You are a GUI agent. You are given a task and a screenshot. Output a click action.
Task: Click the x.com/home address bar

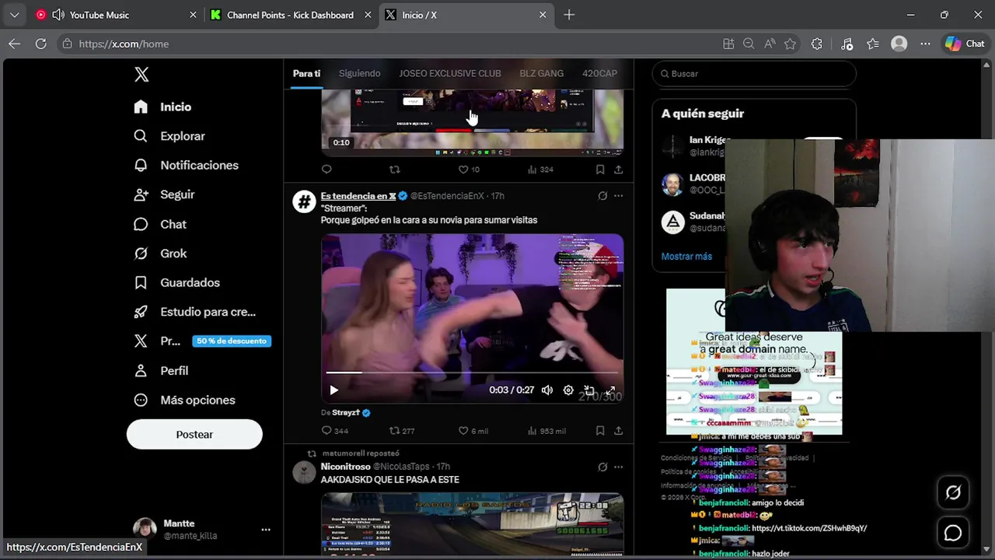click(389, 44)
